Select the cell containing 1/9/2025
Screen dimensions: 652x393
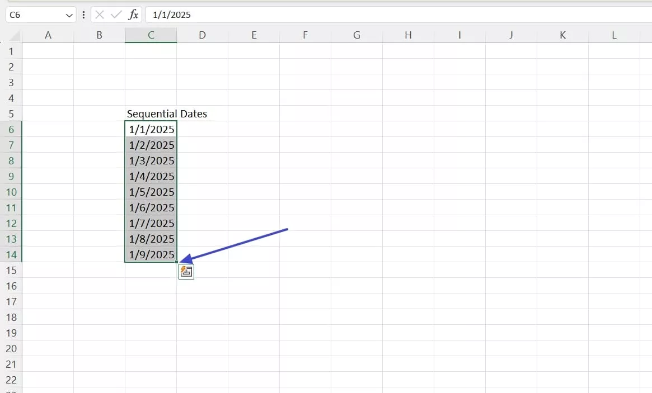point(151,254)
